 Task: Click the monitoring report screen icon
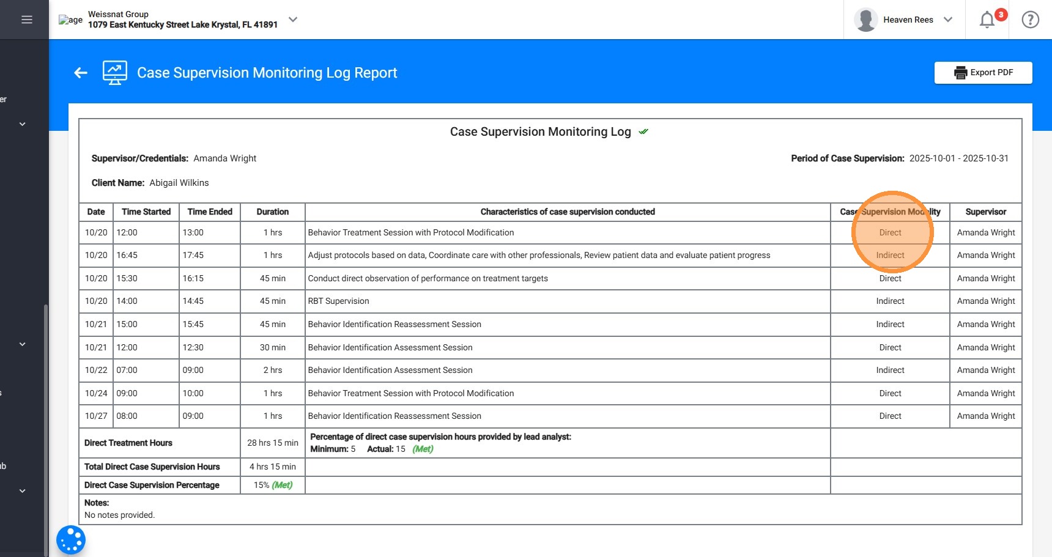pos(115,73)
